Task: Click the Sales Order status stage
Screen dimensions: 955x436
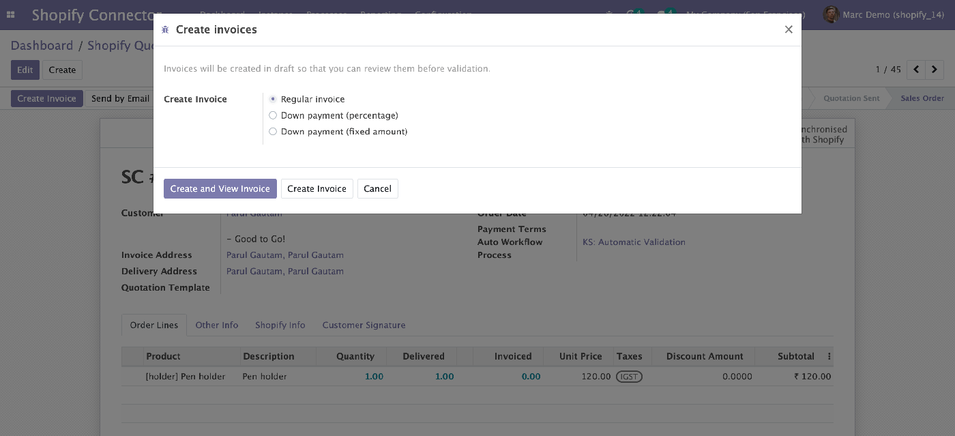Action: 922,98
